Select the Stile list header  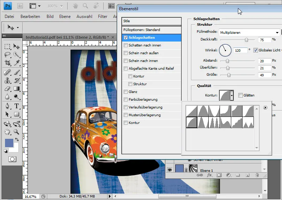point(152,21)
